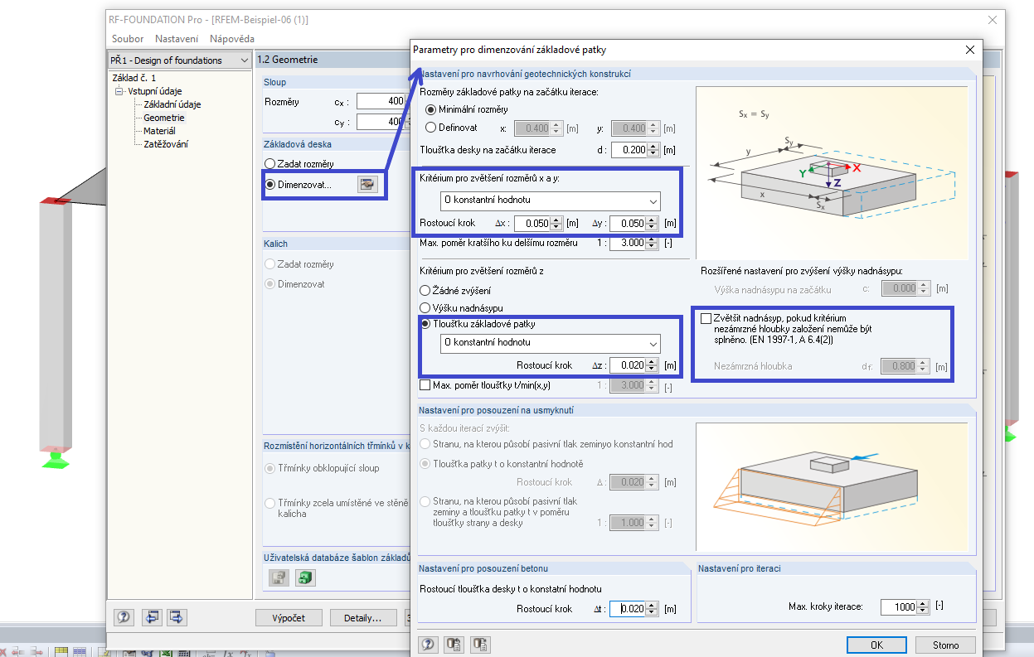Click the Δx growing step input field
Screen dimensions: 1034x657
532,224
